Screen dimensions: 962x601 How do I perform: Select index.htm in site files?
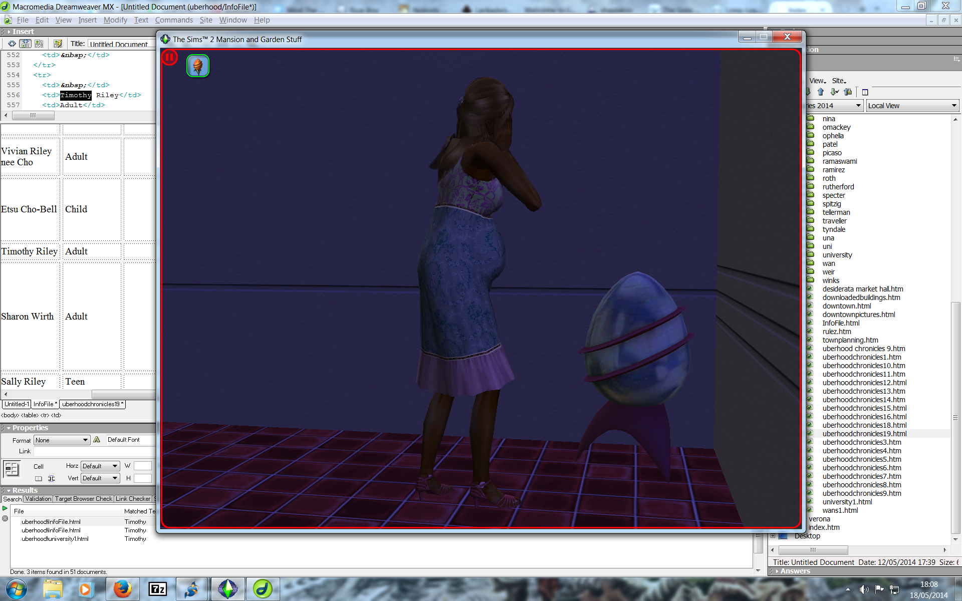pos(824,527)
